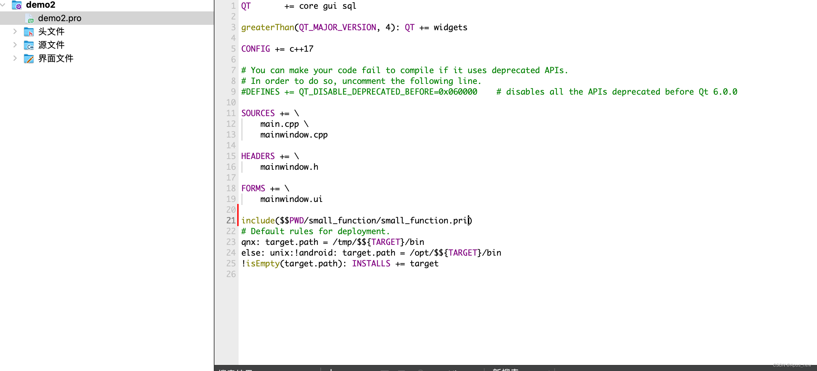Click the CONFIG keyword on line 5
The image size is (817, 371).
click(x=255, y=49)
